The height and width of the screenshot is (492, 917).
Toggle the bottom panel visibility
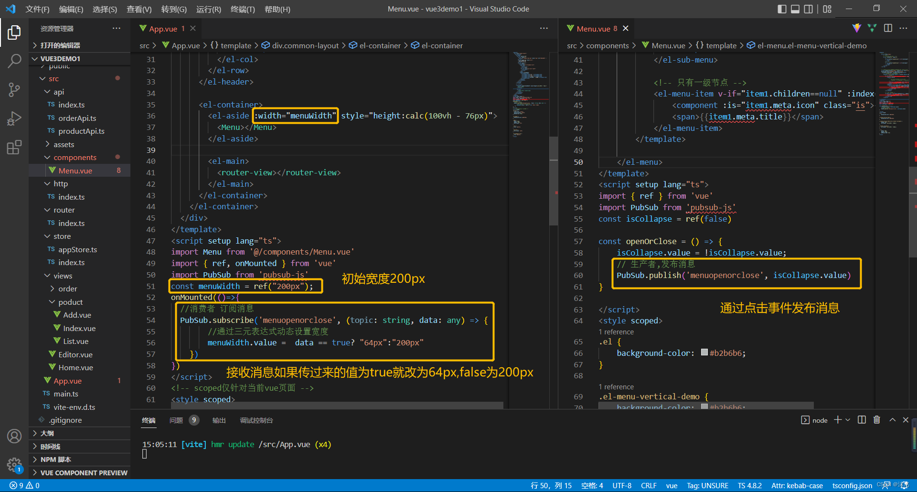click(x=795, y=9)
